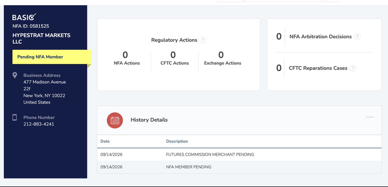This screenshot has width=388, height=187.
Task: Click the phone number 212-883-4241
Action: click(x=39, y=124)
